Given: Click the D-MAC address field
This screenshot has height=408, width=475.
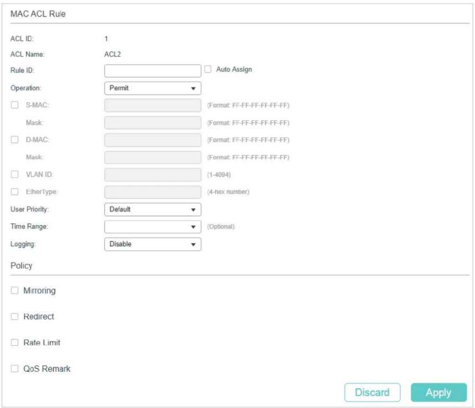Looking at the screenshot, I should [153, 140].
